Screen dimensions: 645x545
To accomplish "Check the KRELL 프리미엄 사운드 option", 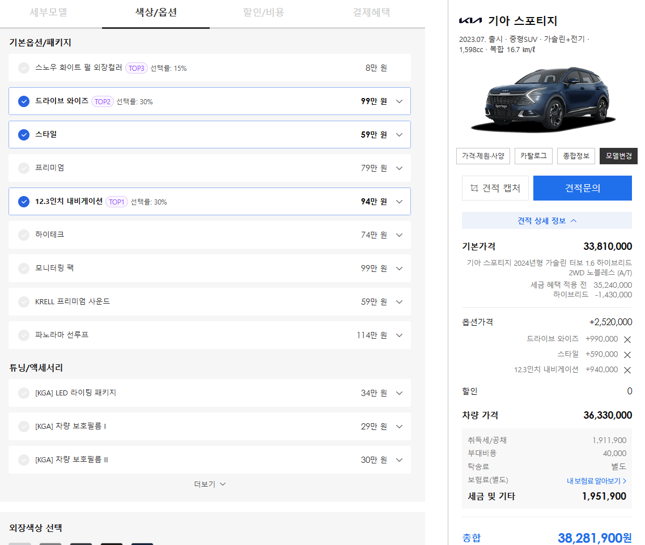I will point(24,301).
